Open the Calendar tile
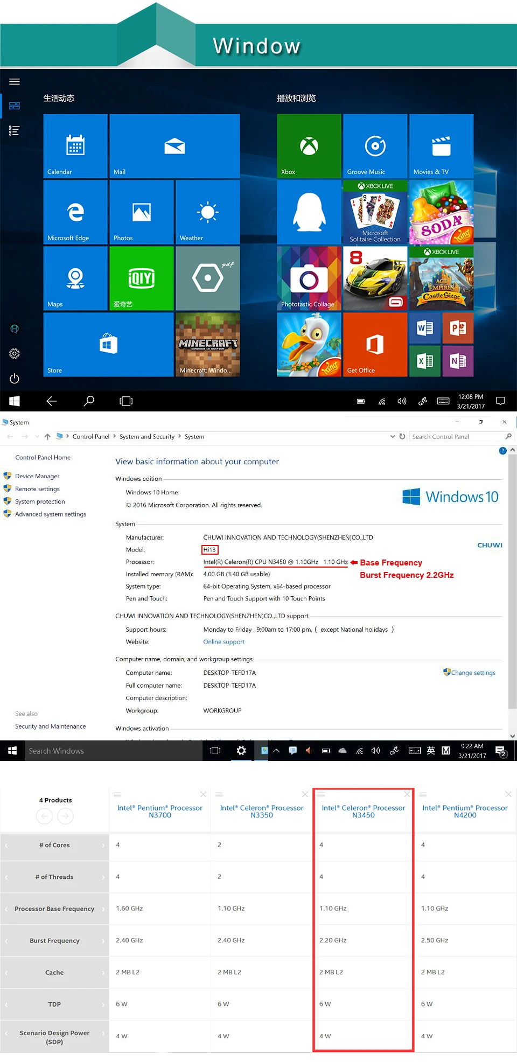This screenshot has height=1062, width=517. coord(75,146)
